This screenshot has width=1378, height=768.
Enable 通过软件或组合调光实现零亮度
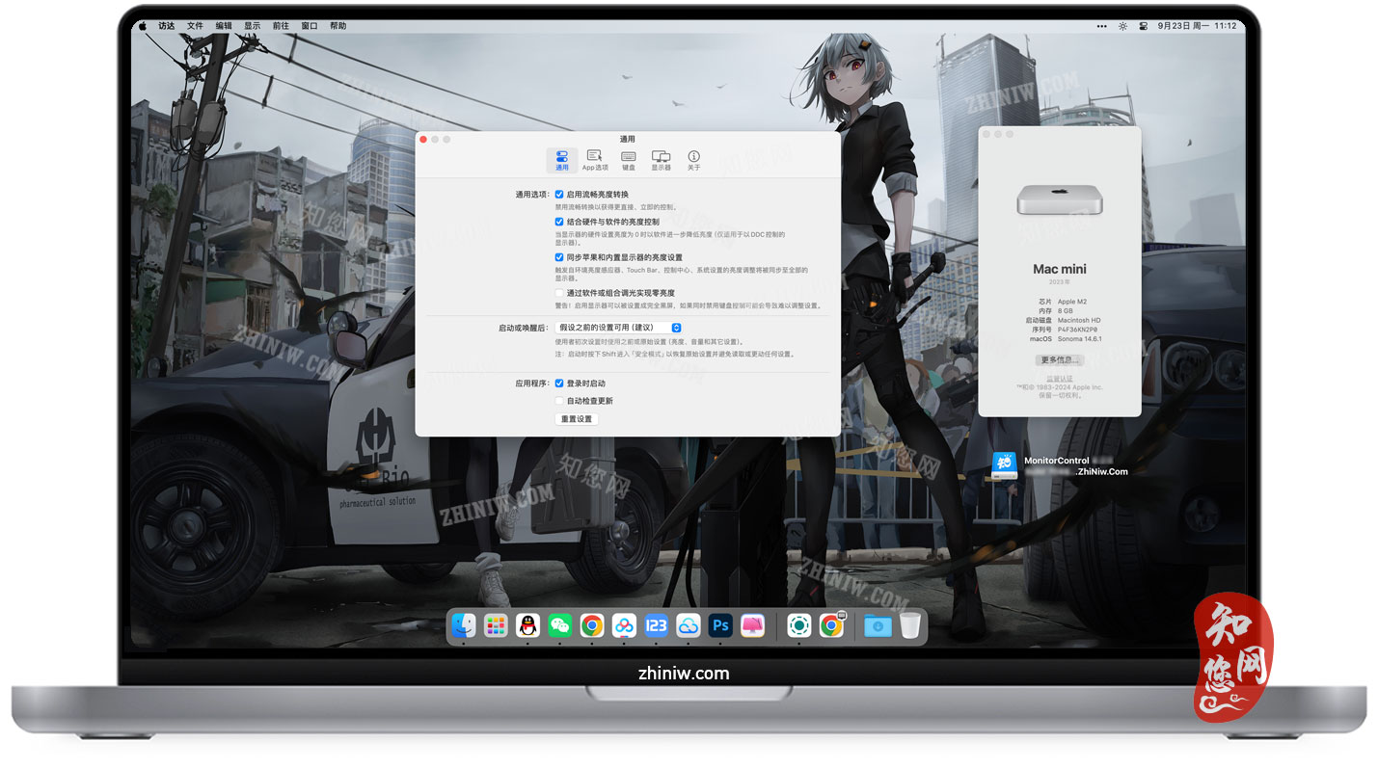tap(559, 293)
